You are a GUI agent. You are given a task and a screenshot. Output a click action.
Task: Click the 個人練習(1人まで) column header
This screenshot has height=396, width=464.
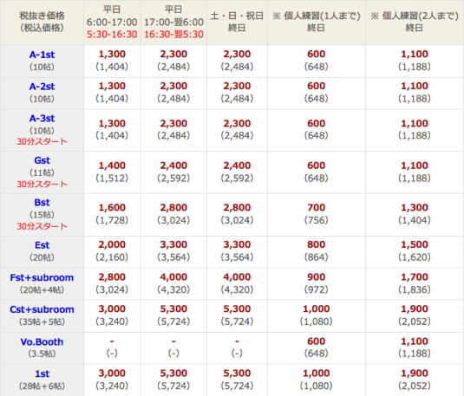pos(317,23)
